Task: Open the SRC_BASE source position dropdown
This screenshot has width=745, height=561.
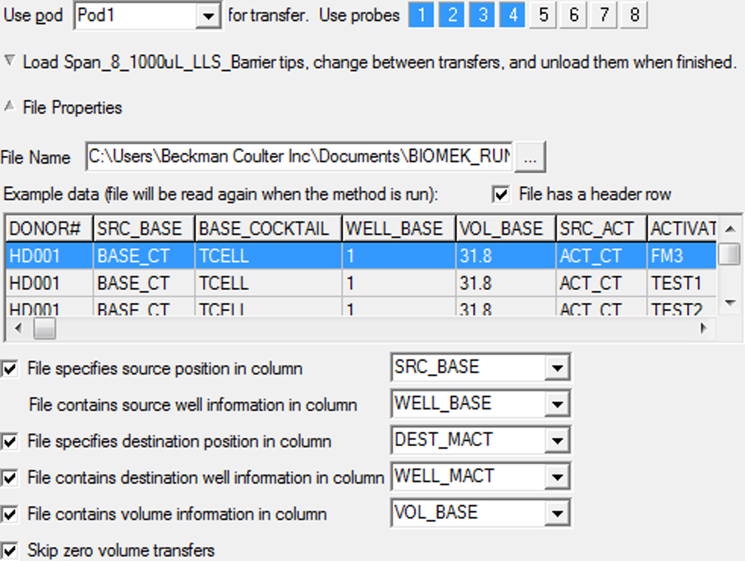Action: pos(556,369)
